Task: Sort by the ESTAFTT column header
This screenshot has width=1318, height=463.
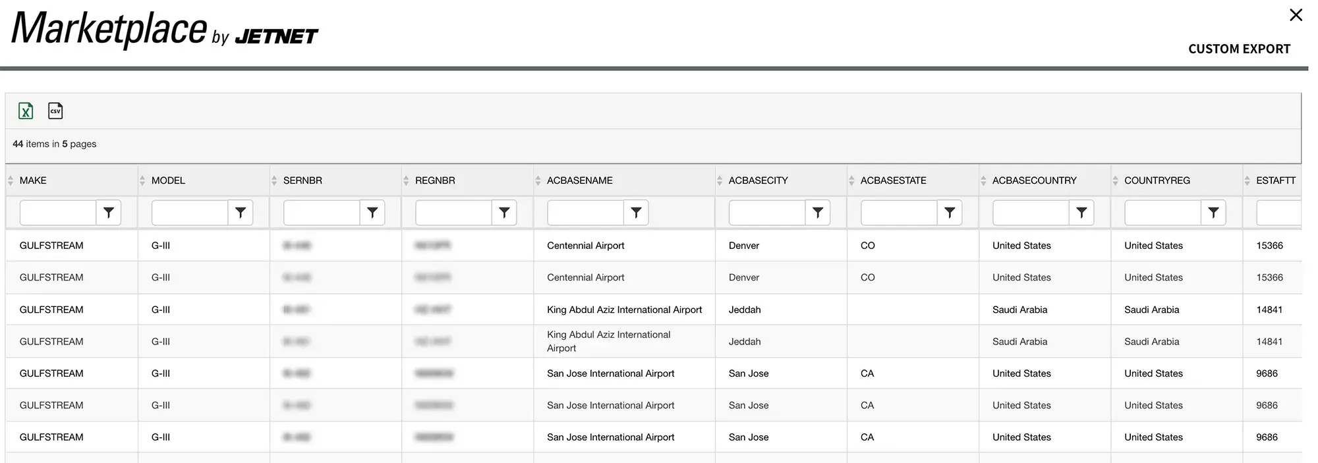Action: (x=1275, y=180)
